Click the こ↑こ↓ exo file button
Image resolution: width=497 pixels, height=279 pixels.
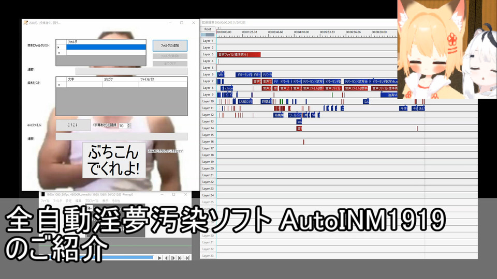tap(73, 125)
